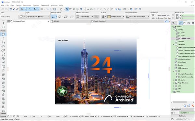
Task: Toggle the Guide Lines toolbar button
Action: point(22,9)
